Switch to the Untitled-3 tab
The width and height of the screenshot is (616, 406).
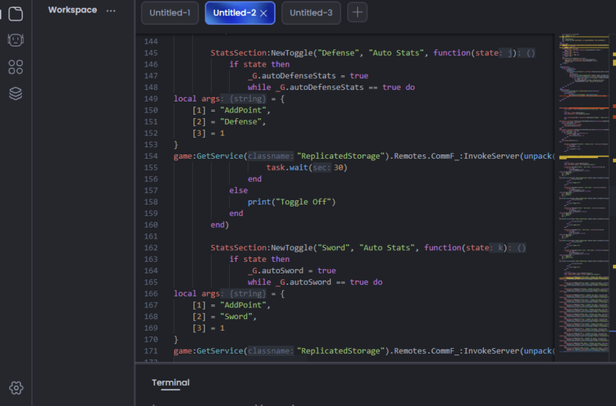pyautogui.click(x=311, y=13)
